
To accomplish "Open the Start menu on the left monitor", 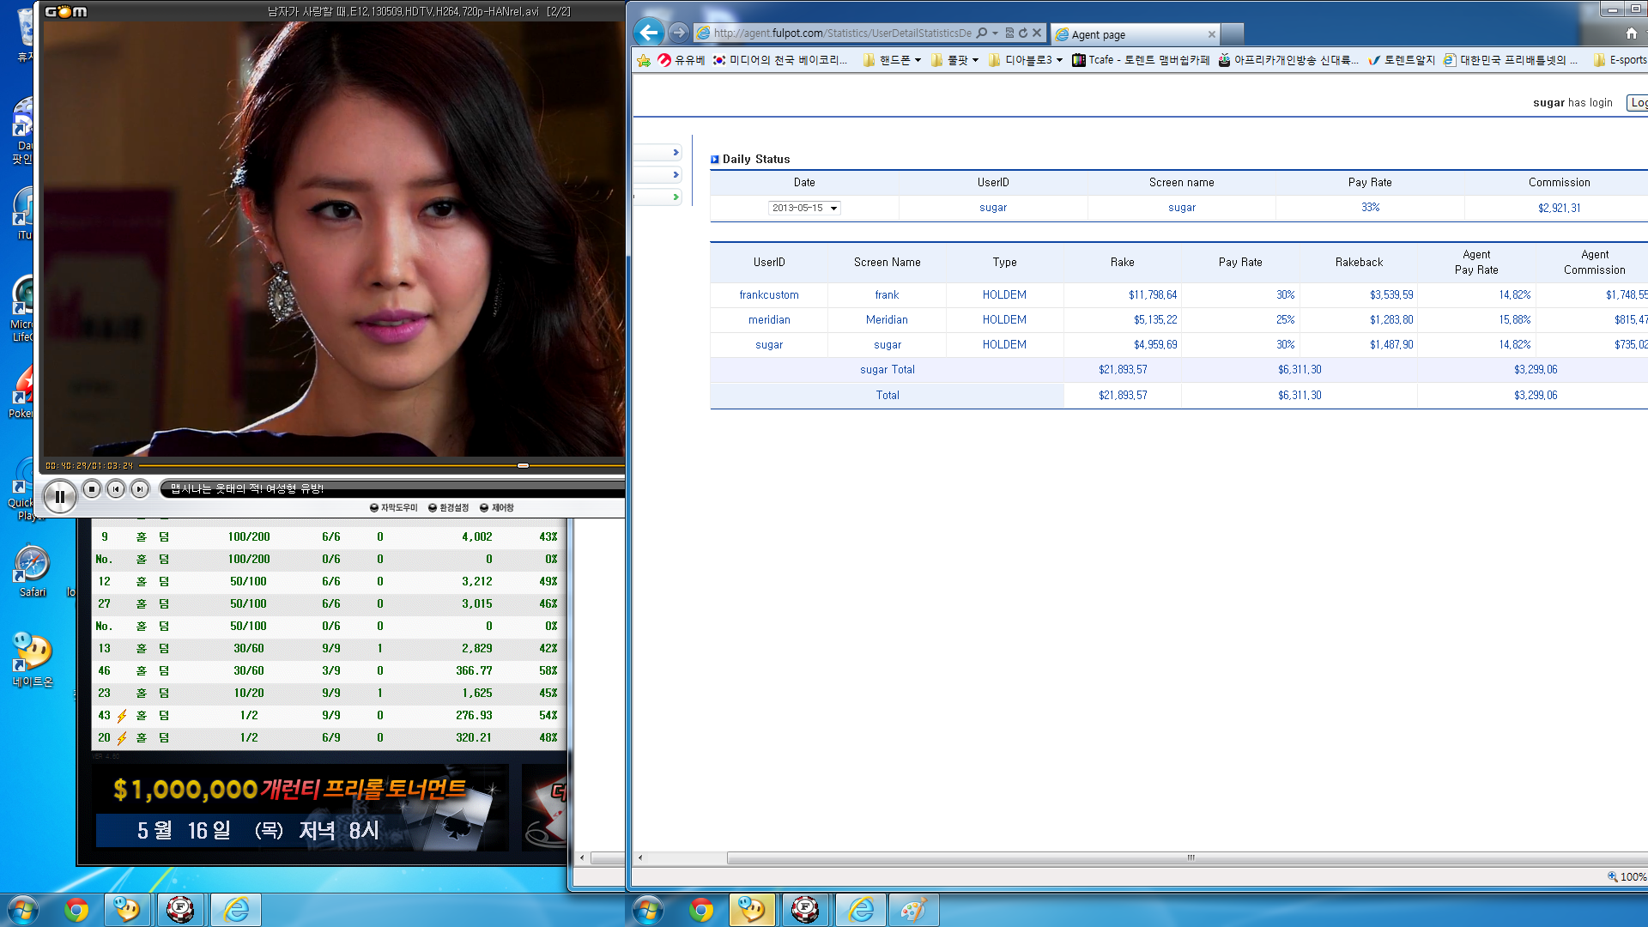I will click(23, 910).
